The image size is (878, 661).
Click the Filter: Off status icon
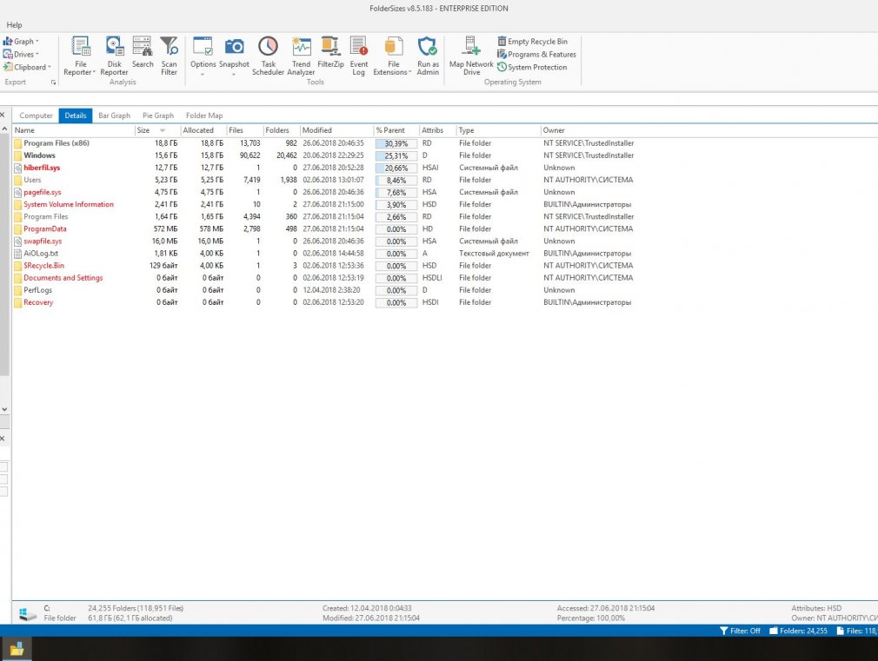pos(723,631)
